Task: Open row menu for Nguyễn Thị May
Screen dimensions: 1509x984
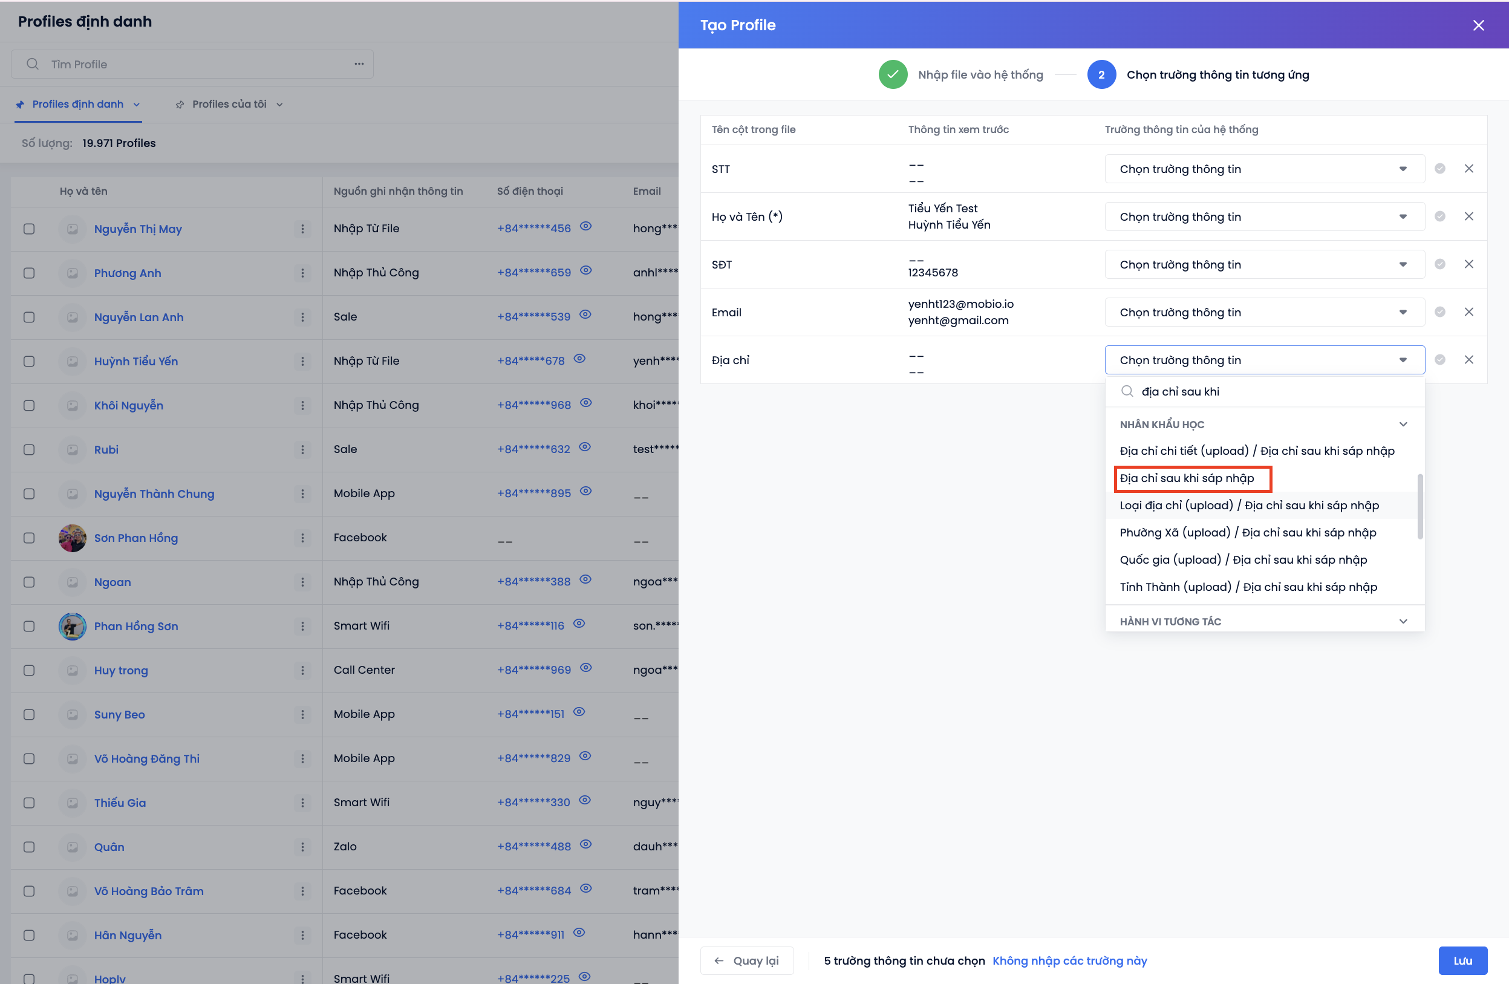Action: pos(302,229)
